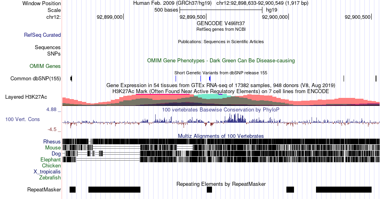Screen dimensions: 380x199
Task: Select the Elephant alignment label
Action: (51, 159)
